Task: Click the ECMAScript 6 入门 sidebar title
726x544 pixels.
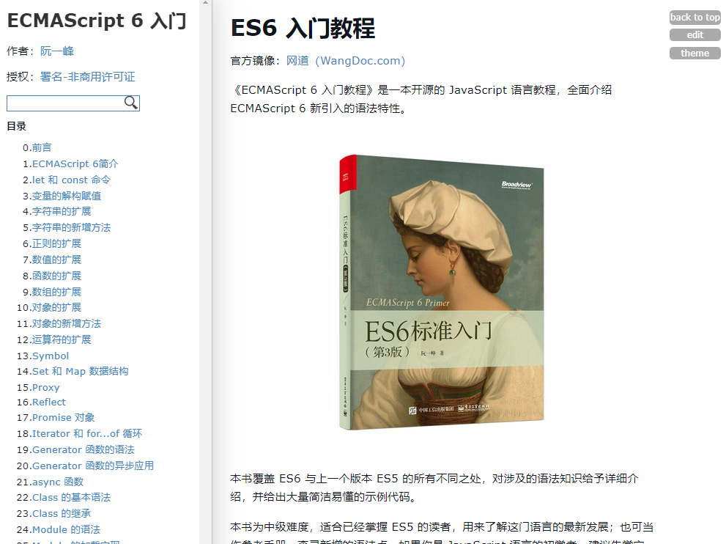Action: pos(97,21)
